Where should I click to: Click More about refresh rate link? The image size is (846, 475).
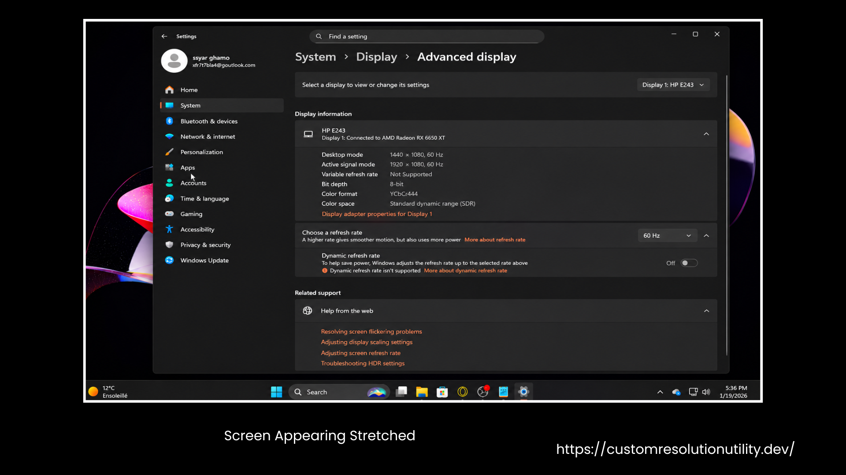pyautogui.click(x=495, y=240)
